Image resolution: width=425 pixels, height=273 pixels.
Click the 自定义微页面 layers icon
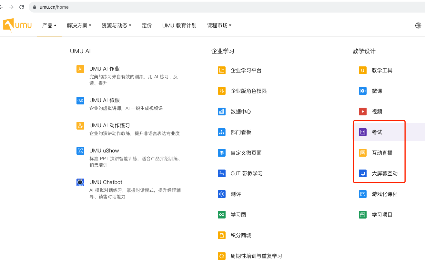(222, 153)
